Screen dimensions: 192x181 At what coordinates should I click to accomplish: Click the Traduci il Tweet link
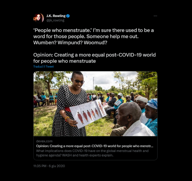pyautogui.click(x=44, y=67)
